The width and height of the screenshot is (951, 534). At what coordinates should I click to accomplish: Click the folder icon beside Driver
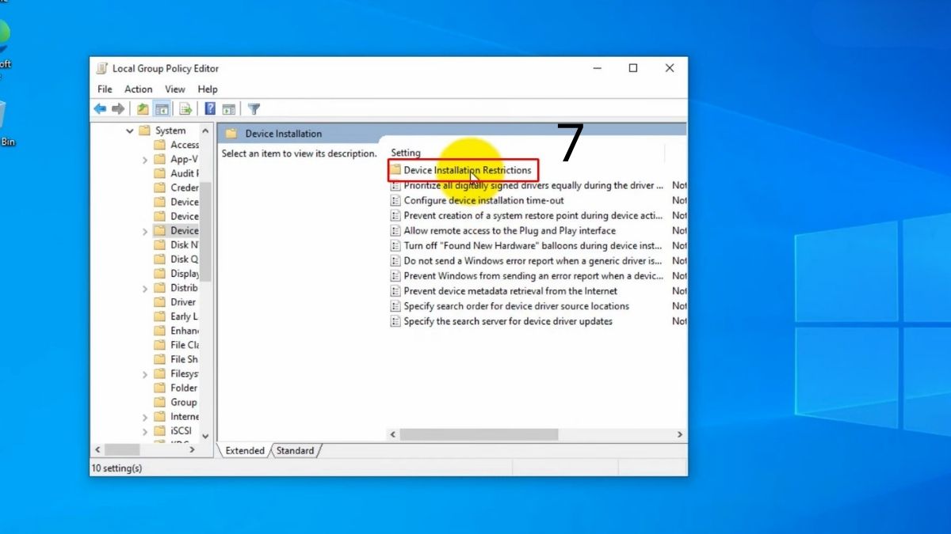point(159,302)
